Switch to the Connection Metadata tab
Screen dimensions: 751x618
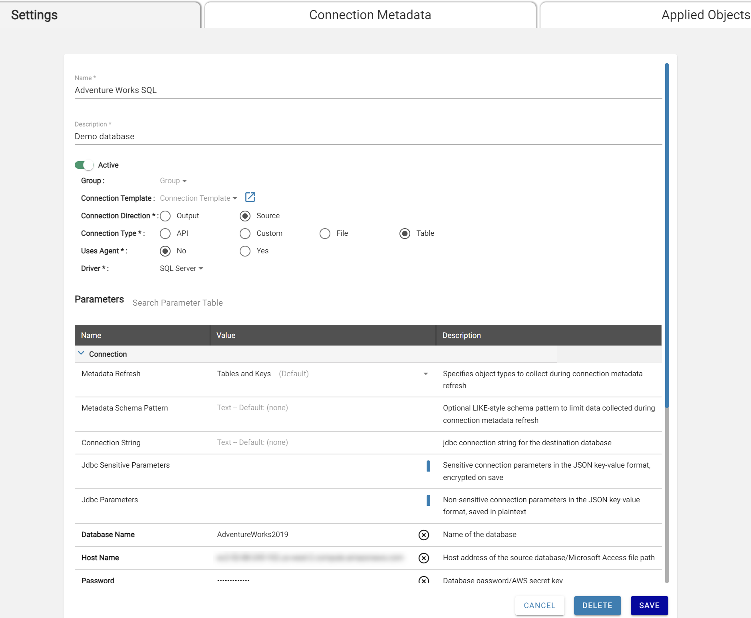tap(370, 15)
